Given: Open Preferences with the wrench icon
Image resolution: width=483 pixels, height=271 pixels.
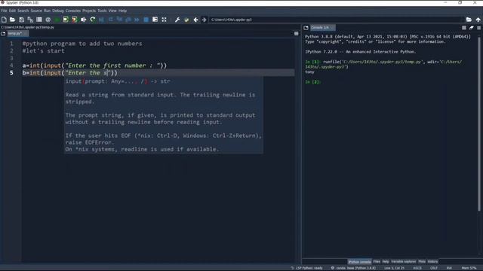Looking at the screenshot, I should click(177, 20).
